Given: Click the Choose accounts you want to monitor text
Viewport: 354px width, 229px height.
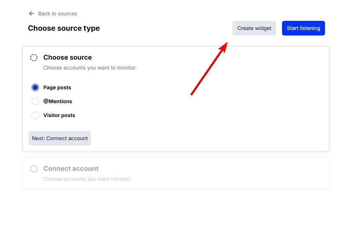Looking at the screenshot, I should [90, 68].
